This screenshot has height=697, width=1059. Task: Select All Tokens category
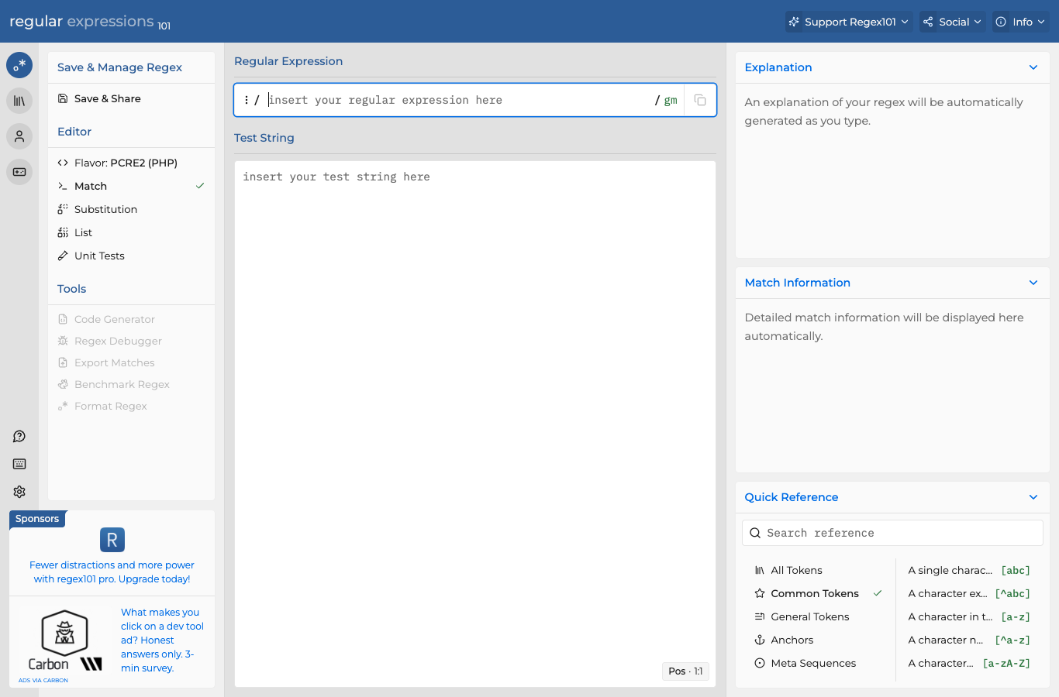click(818, 570)
